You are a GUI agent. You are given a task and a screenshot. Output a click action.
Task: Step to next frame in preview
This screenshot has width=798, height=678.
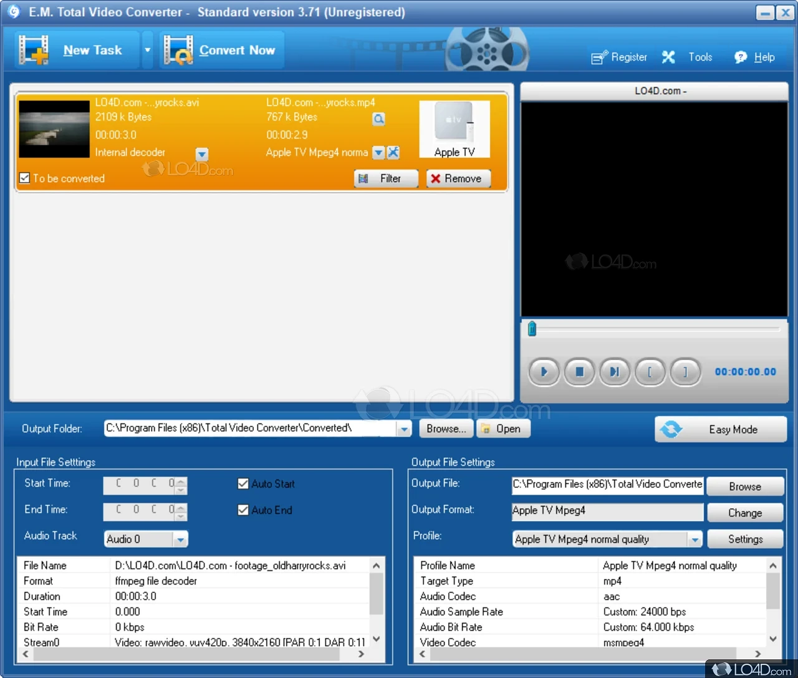615,372
